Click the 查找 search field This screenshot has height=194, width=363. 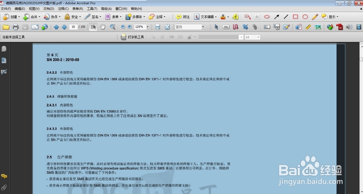pyautogui.click(x=188, y=27)
